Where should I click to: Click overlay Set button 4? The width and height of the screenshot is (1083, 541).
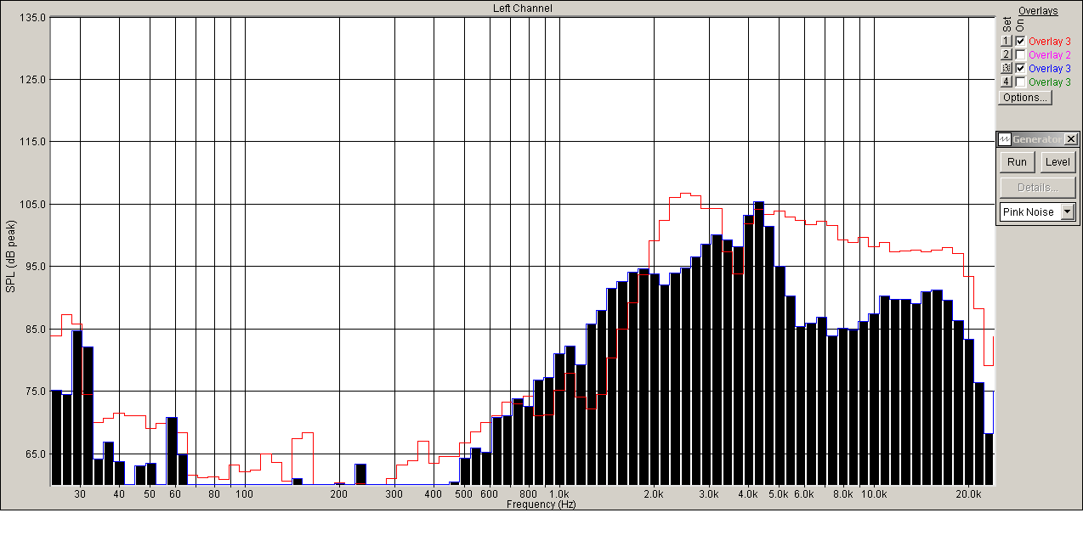[1006, 82]
